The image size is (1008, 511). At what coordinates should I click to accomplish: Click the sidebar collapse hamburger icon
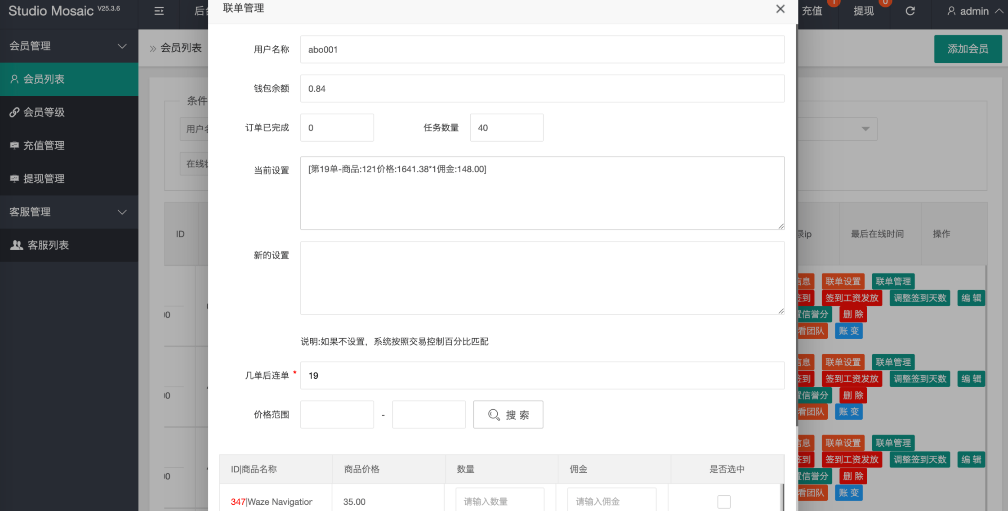coord(159,11)
